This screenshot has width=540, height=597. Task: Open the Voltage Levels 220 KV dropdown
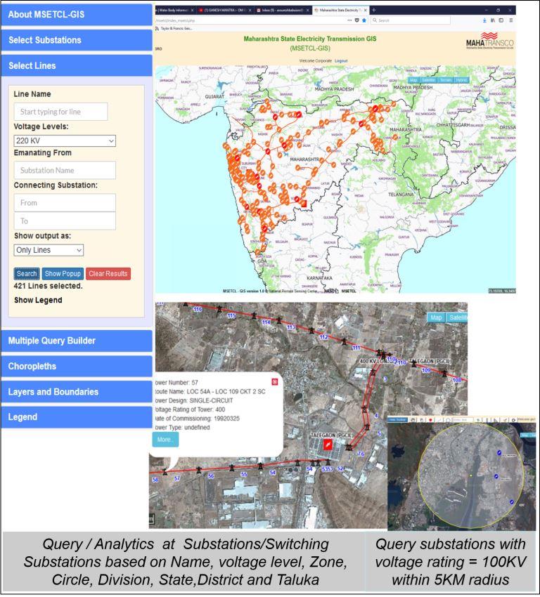(x=65, y=140)
